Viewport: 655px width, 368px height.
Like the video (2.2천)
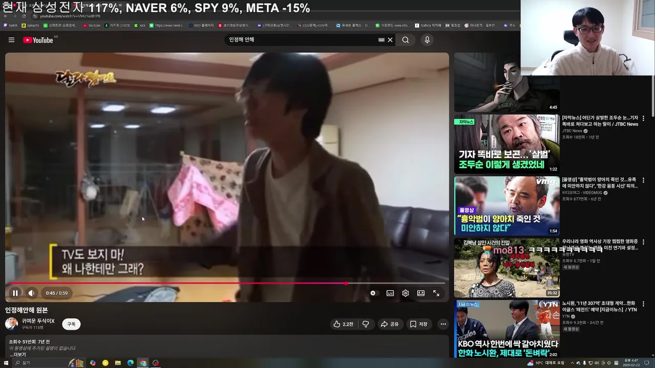pyautogui.click(x=343, y=324)
